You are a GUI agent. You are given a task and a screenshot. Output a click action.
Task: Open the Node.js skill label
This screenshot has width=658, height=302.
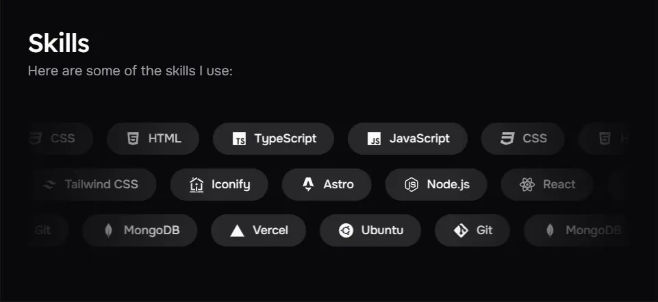coord(448,184)
